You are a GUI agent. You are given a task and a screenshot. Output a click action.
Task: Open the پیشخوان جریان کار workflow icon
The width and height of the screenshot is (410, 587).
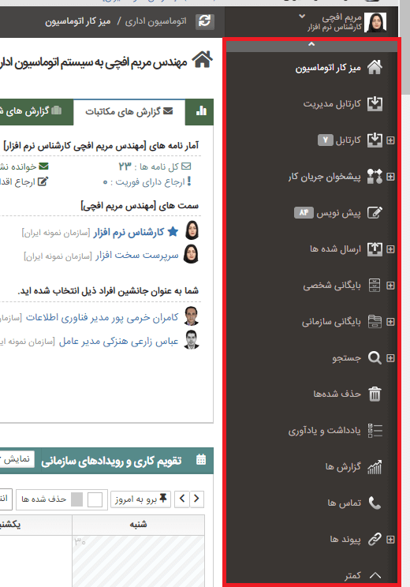pyautogui.click(x=375, y=176)
